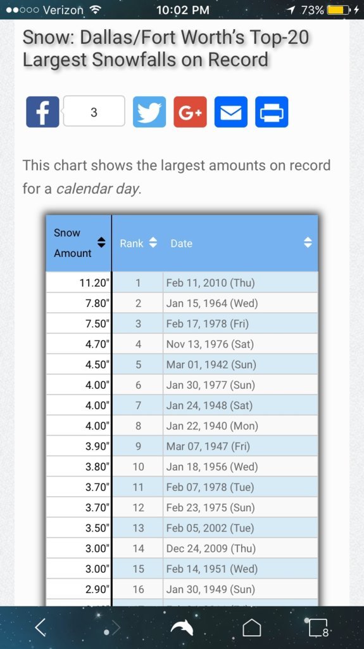Select the 7.80" snow amount cell
The image size is (364, 649).
(x=79, y=303)
